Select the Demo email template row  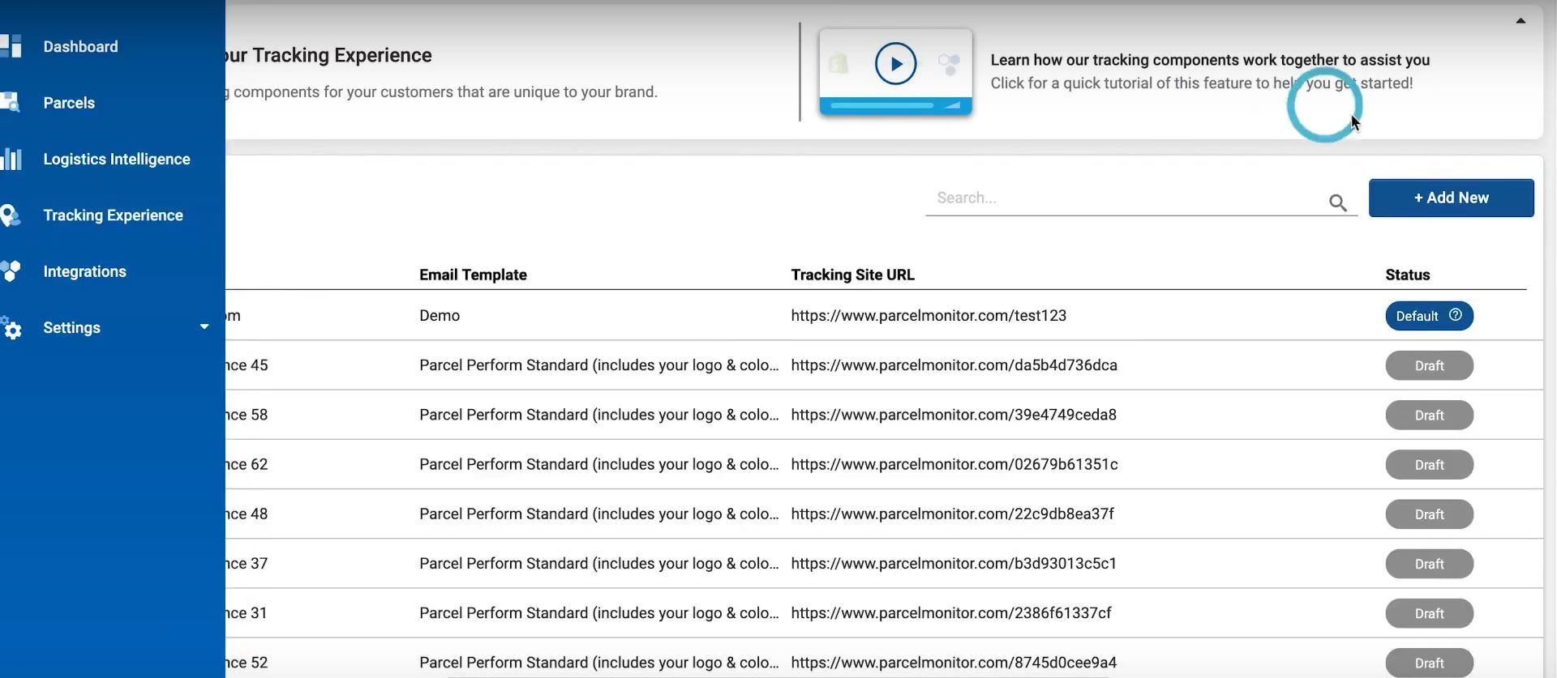click(x=440, y=316)
